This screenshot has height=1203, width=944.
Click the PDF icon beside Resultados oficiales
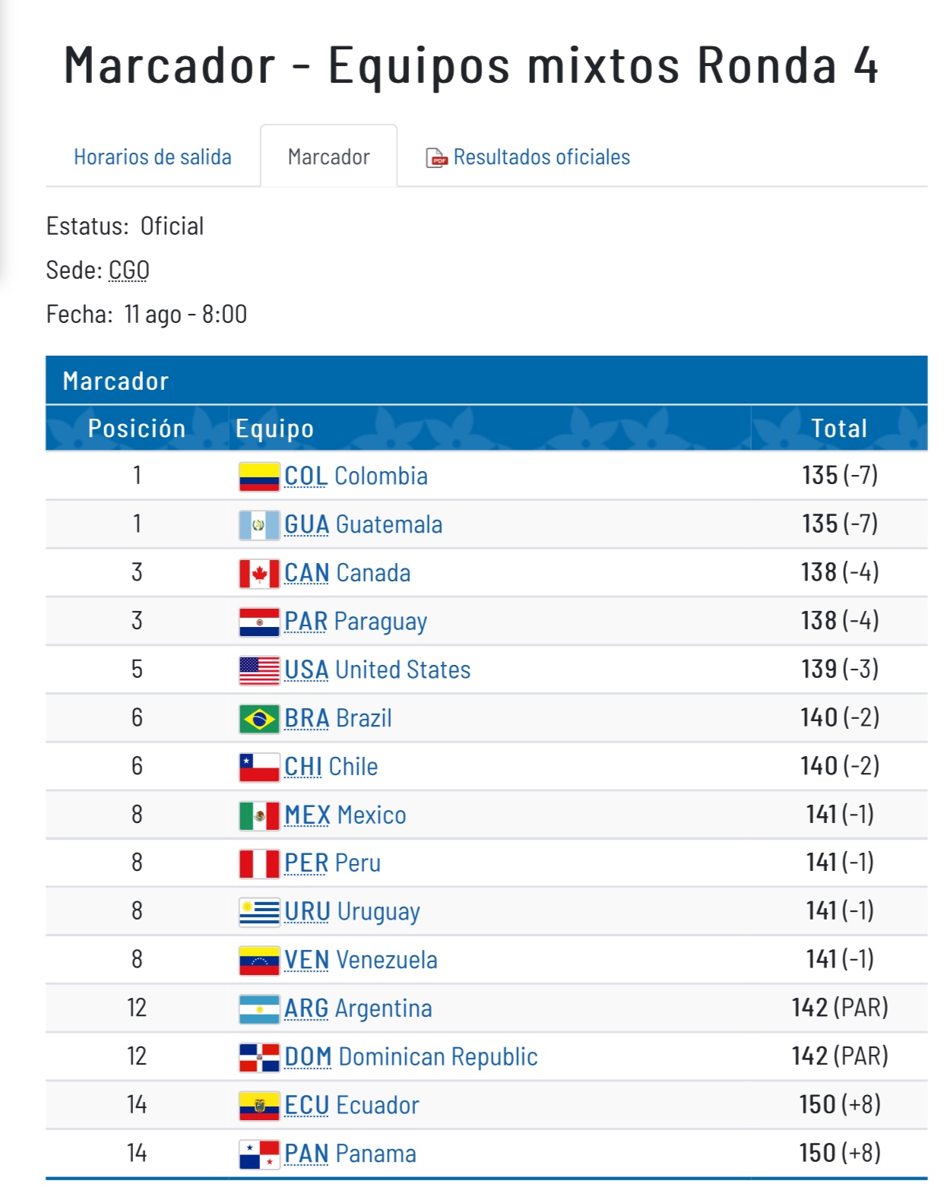[436, 157]
